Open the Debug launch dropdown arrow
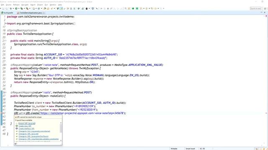This screenshot has height=150, width=268. [x=13, y=8]
